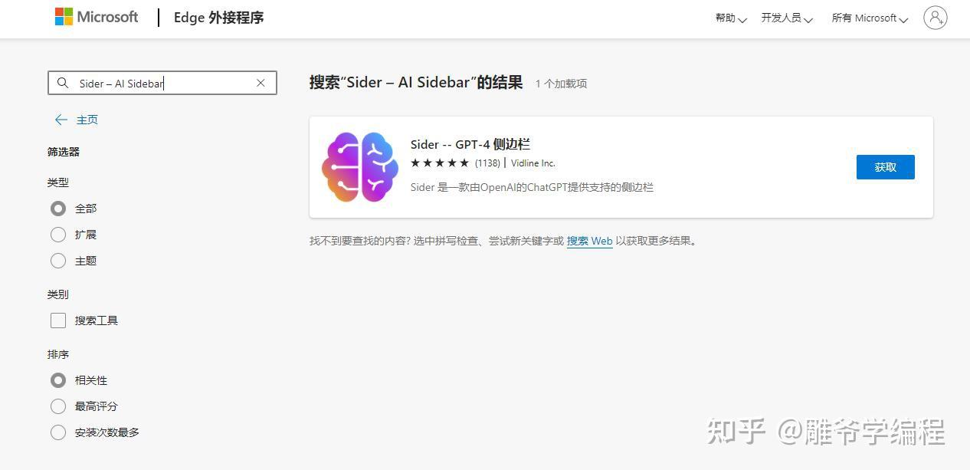Expand the 开发人员 dropdown
Screen dimensions: 970x470
[782, 18]
